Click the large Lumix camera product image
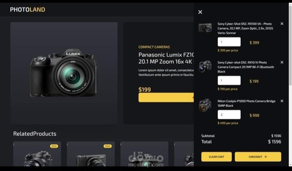292x171 pixels. click(64, 73)
